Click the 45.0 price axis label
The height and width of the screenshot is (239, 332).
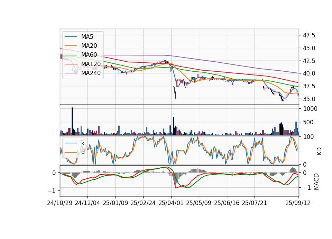(x=309, y=48)
